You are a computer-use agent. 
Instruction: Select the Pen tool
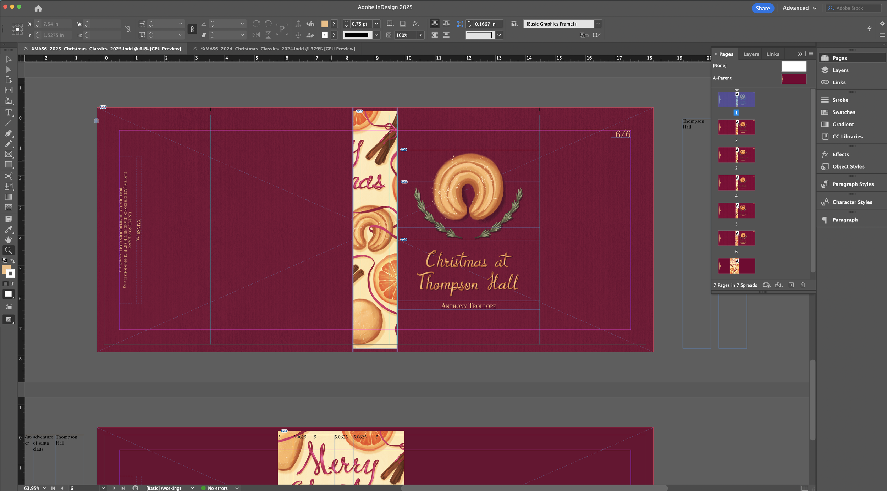8,133
